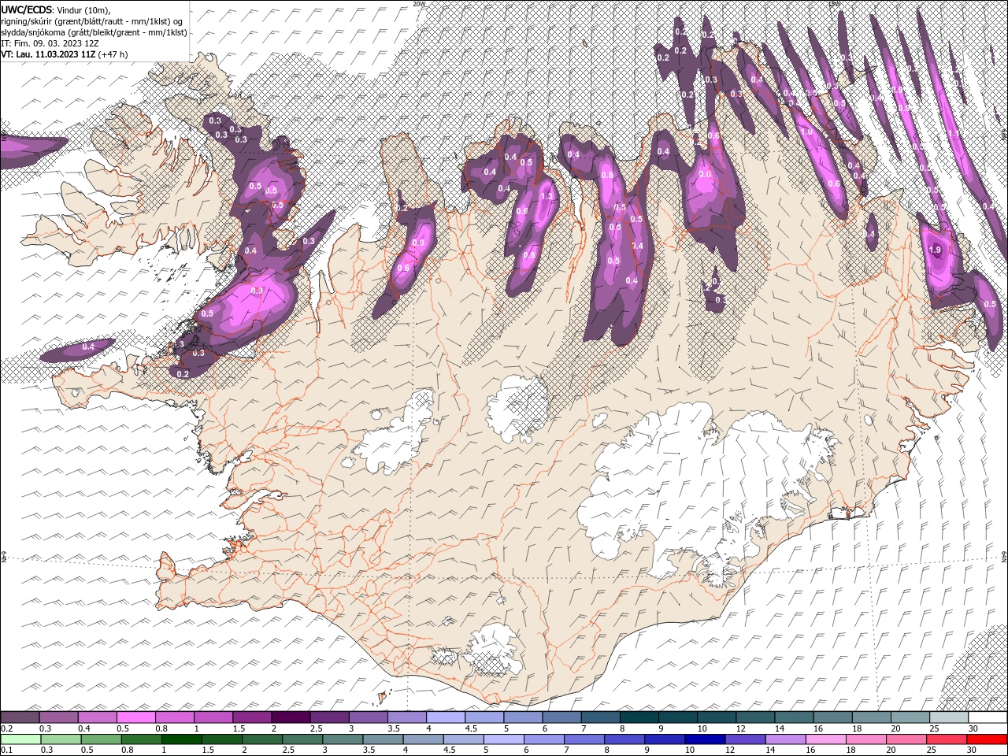
Task: Select bottom-row pink swatch between 16 and 18
Action: coord(825,739)
